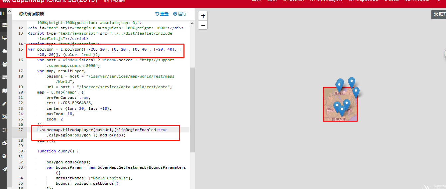Place cursor on 'center: {lon: 20' line
Viewport: 446px width, 189px height.
click(x=79, y=108)
